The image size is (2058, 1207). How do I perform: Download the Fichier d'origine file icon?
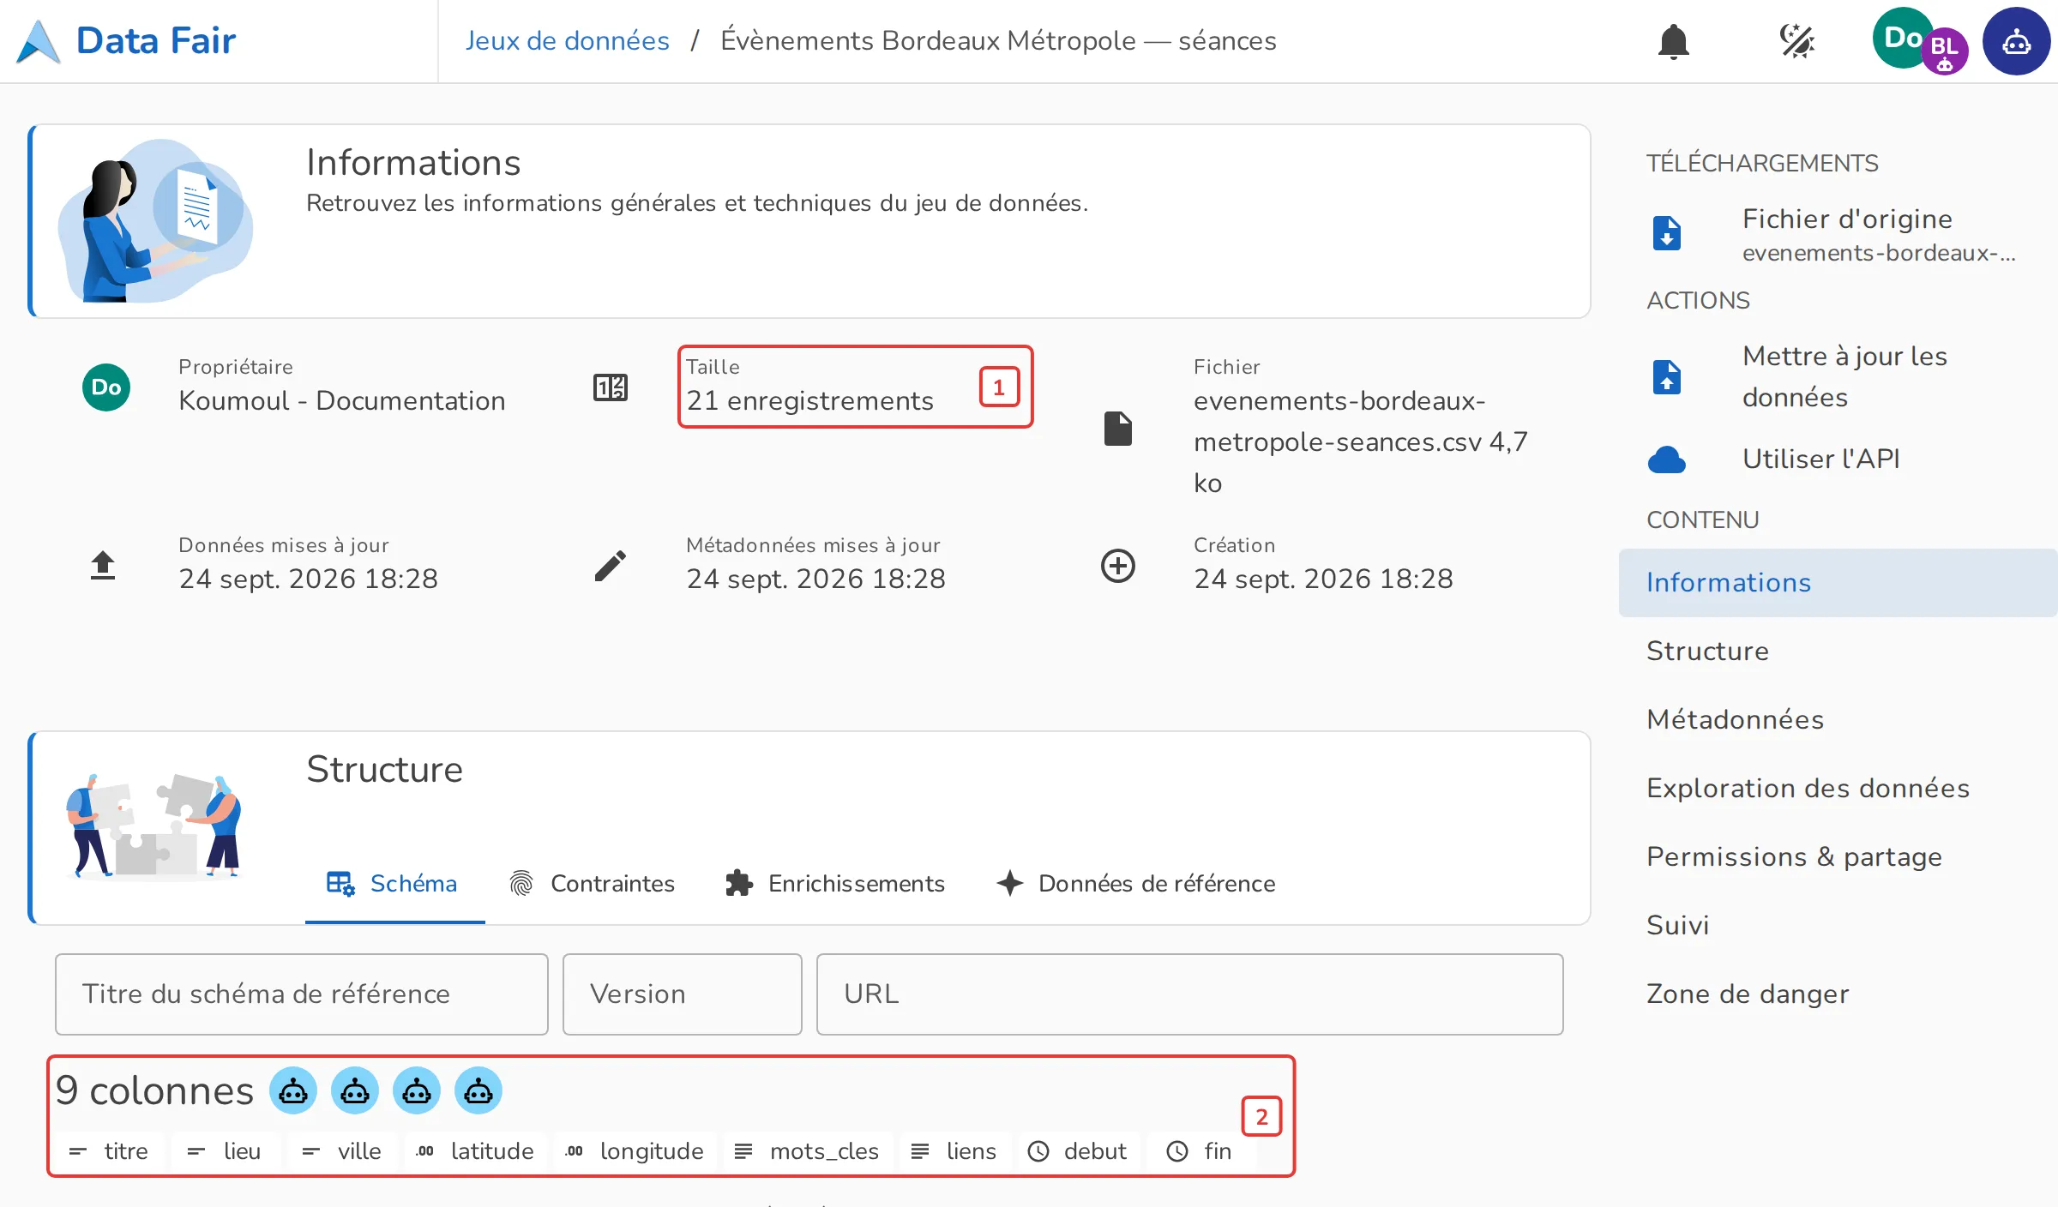tap(1667, 233)
